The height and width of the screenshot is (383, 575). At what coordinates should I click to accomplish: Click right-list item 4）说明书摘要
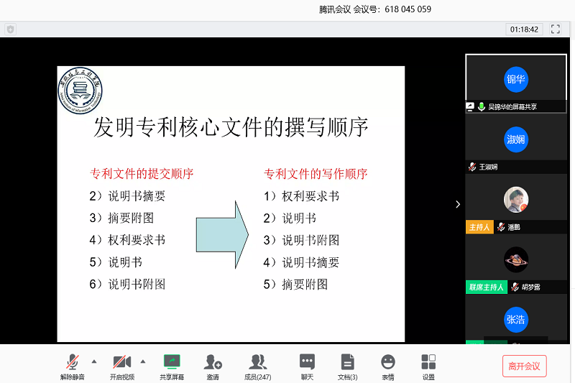click(x=301, y=262)
